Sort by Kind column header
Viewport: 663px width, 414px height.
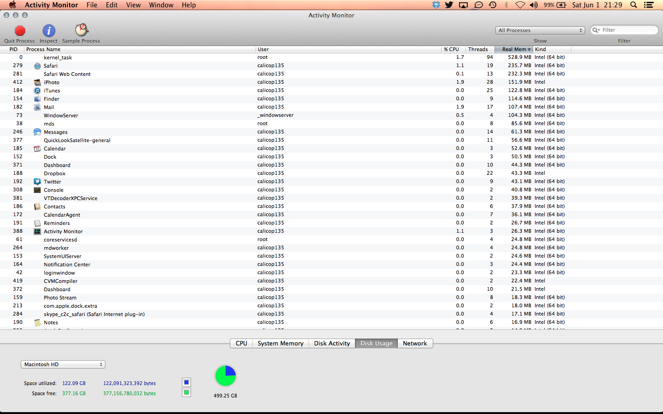(552, 49)
